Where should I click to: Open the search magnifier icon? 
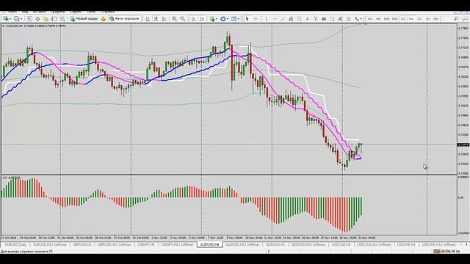[456, 19]
